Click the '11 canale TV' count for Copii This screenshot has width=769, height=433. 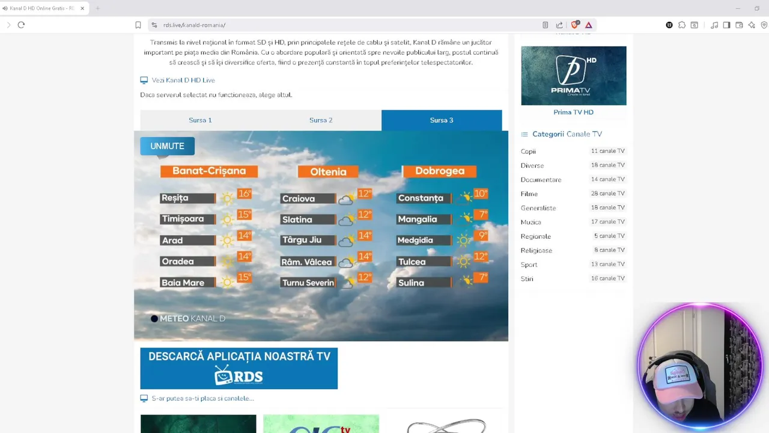(x=608, y=151)
